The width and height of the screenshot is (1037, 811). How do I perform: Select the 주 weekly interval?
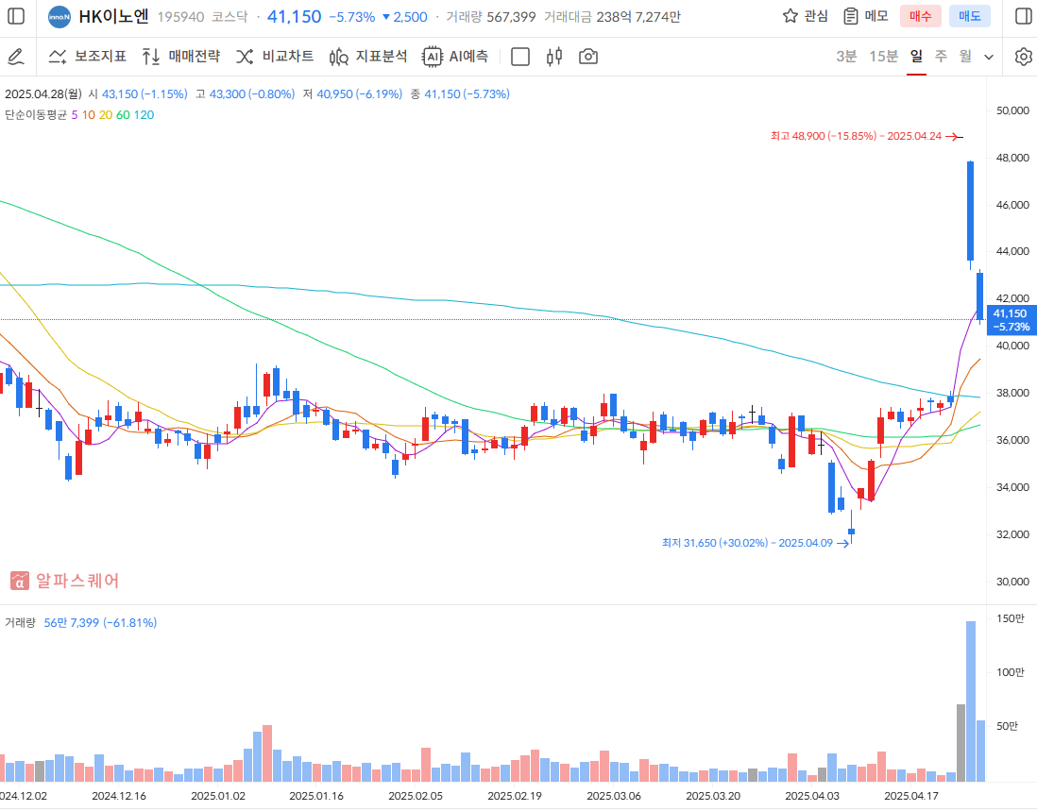pos(941,57)
